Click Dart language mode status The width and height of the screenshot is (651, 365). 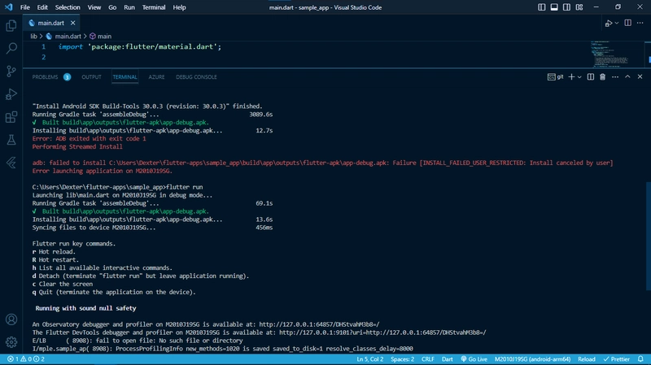(447, 359)
